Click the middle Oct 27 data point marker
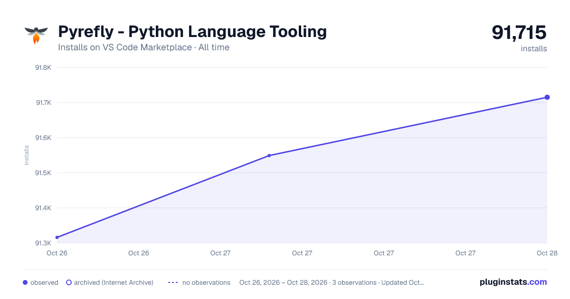Screen dimensions: 570x299 269,155
